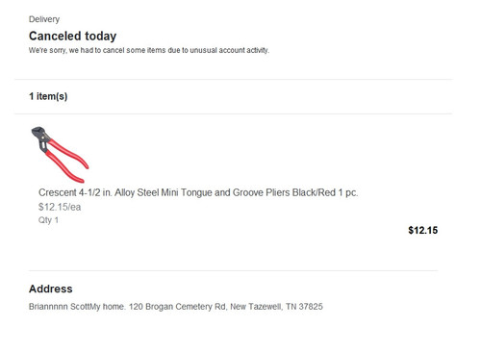Click the black jaw head of the pliers
The width and height of the screenshot is (481, 352).
39,138
